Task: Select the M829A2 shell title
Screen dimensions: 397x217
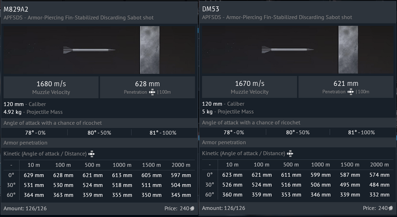Action: tap(16, 9)
